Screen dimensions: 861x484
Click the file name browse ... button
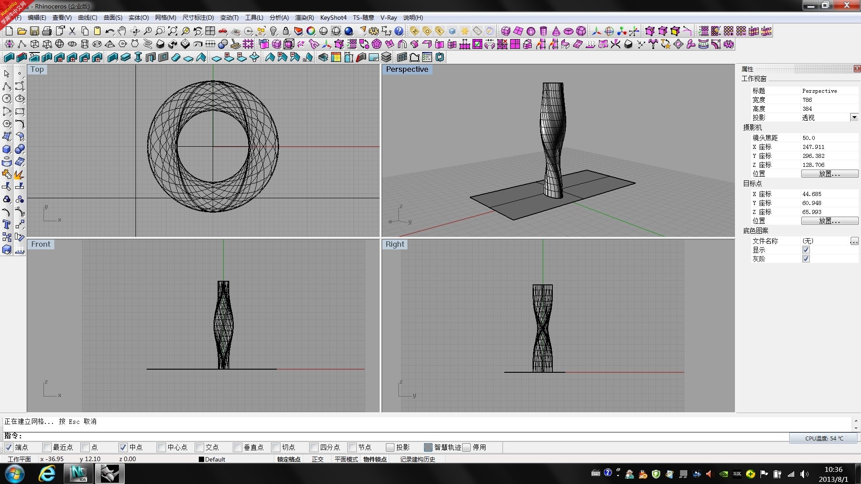click(854, 241)
